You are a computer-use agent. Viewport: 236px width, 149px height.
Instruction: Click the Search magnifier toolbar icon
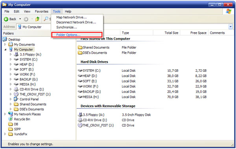point(46,19)
